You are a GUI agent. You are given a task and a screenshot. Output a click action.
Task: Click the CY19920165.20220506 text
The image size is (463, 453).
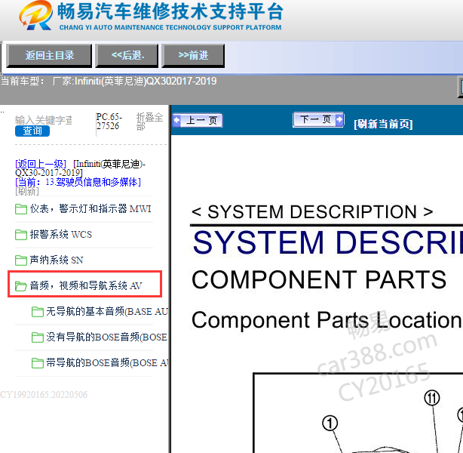point(44,394)
